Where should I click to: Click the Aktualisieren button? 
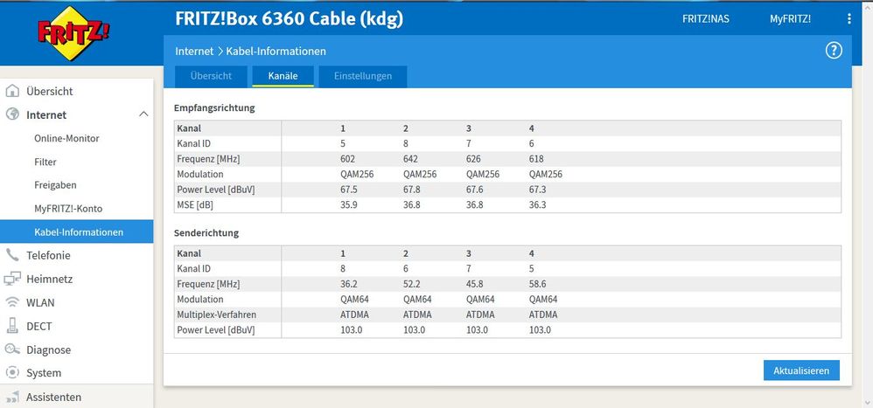[801, 370]
